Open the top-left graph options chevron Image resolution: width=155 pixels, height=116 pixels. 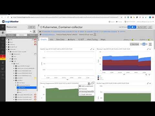(93, 49)
